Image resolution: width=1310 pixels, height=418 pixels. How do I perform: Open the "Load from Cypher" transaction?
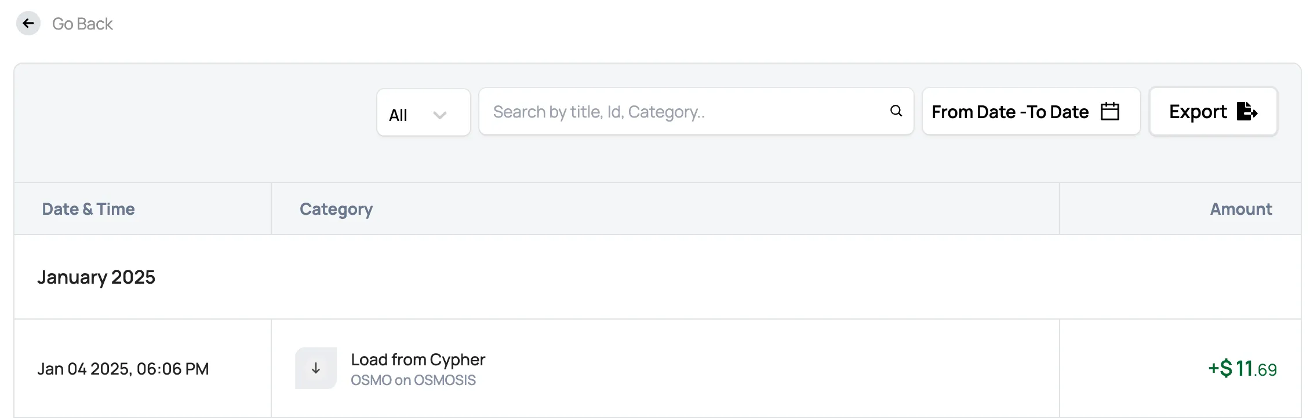pos(418,360)
